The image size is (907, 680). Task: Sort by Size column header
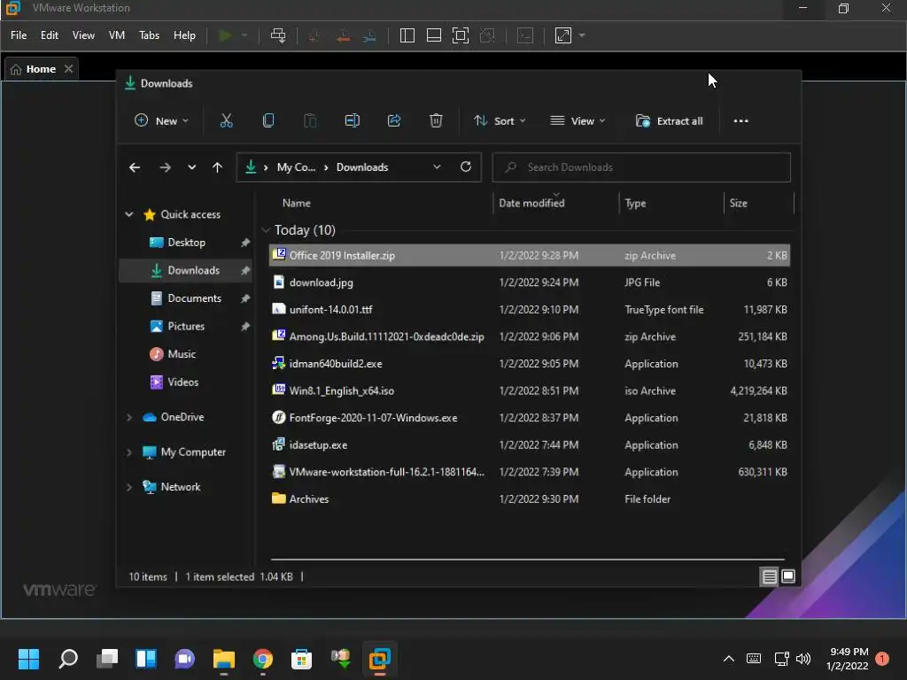point(738,203)
